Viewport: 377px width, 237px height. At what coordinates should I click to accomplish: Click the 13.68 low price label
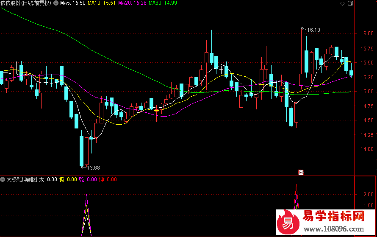point(93,168)
